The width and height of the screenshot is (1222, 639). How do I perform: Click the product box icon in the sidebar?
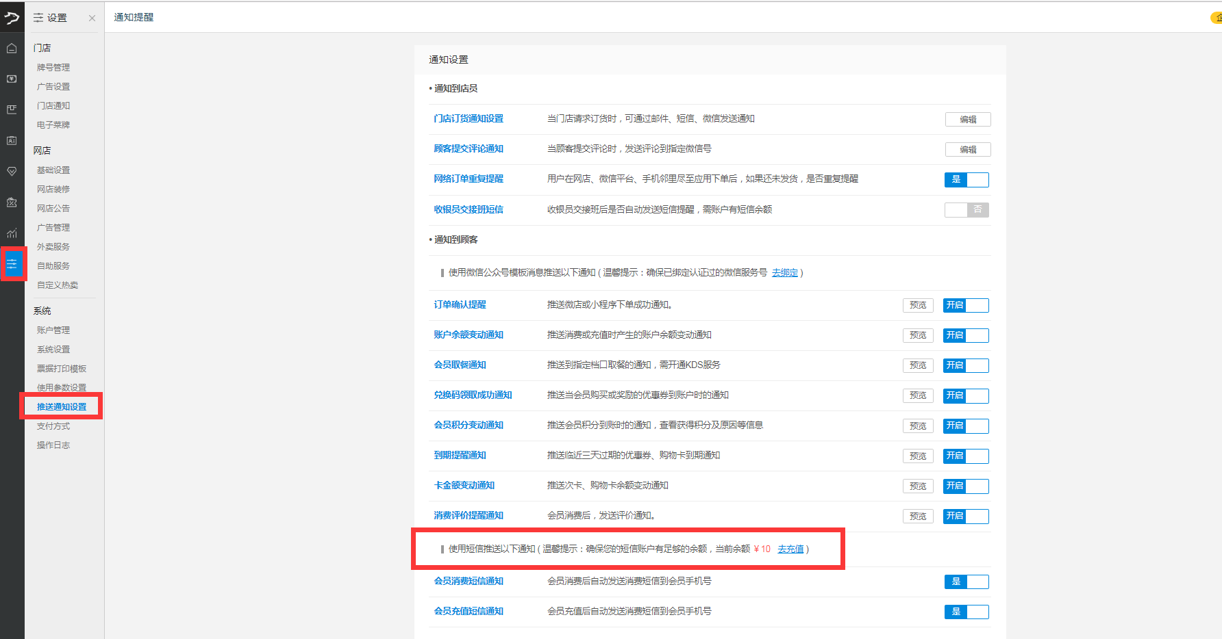tap(12, 109)
